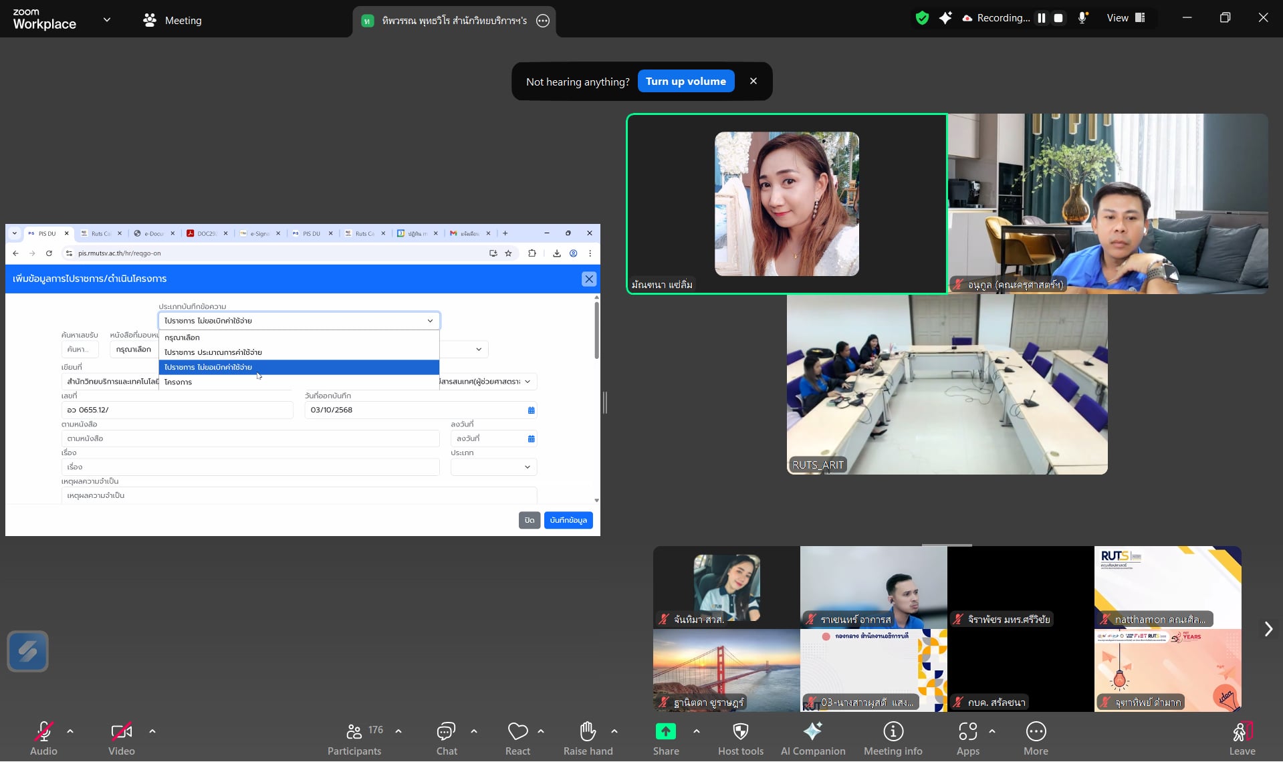Click the Turn up volume button
This screenshot has height=762, width=1283.
pos(685,81)
